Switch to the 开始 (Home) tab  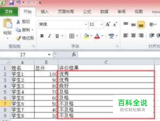tap(27, 12)
